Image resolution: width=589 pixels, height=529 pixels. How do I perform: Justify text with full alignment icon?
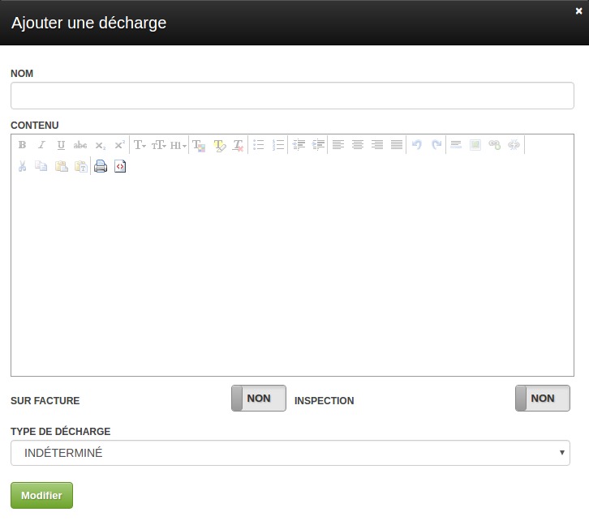click(397, 145)
